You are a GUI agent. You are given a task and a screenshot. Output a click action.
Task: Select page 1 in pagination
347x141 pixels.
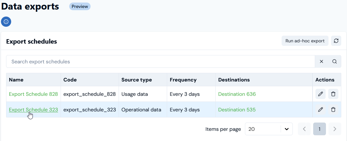point(319,129)
